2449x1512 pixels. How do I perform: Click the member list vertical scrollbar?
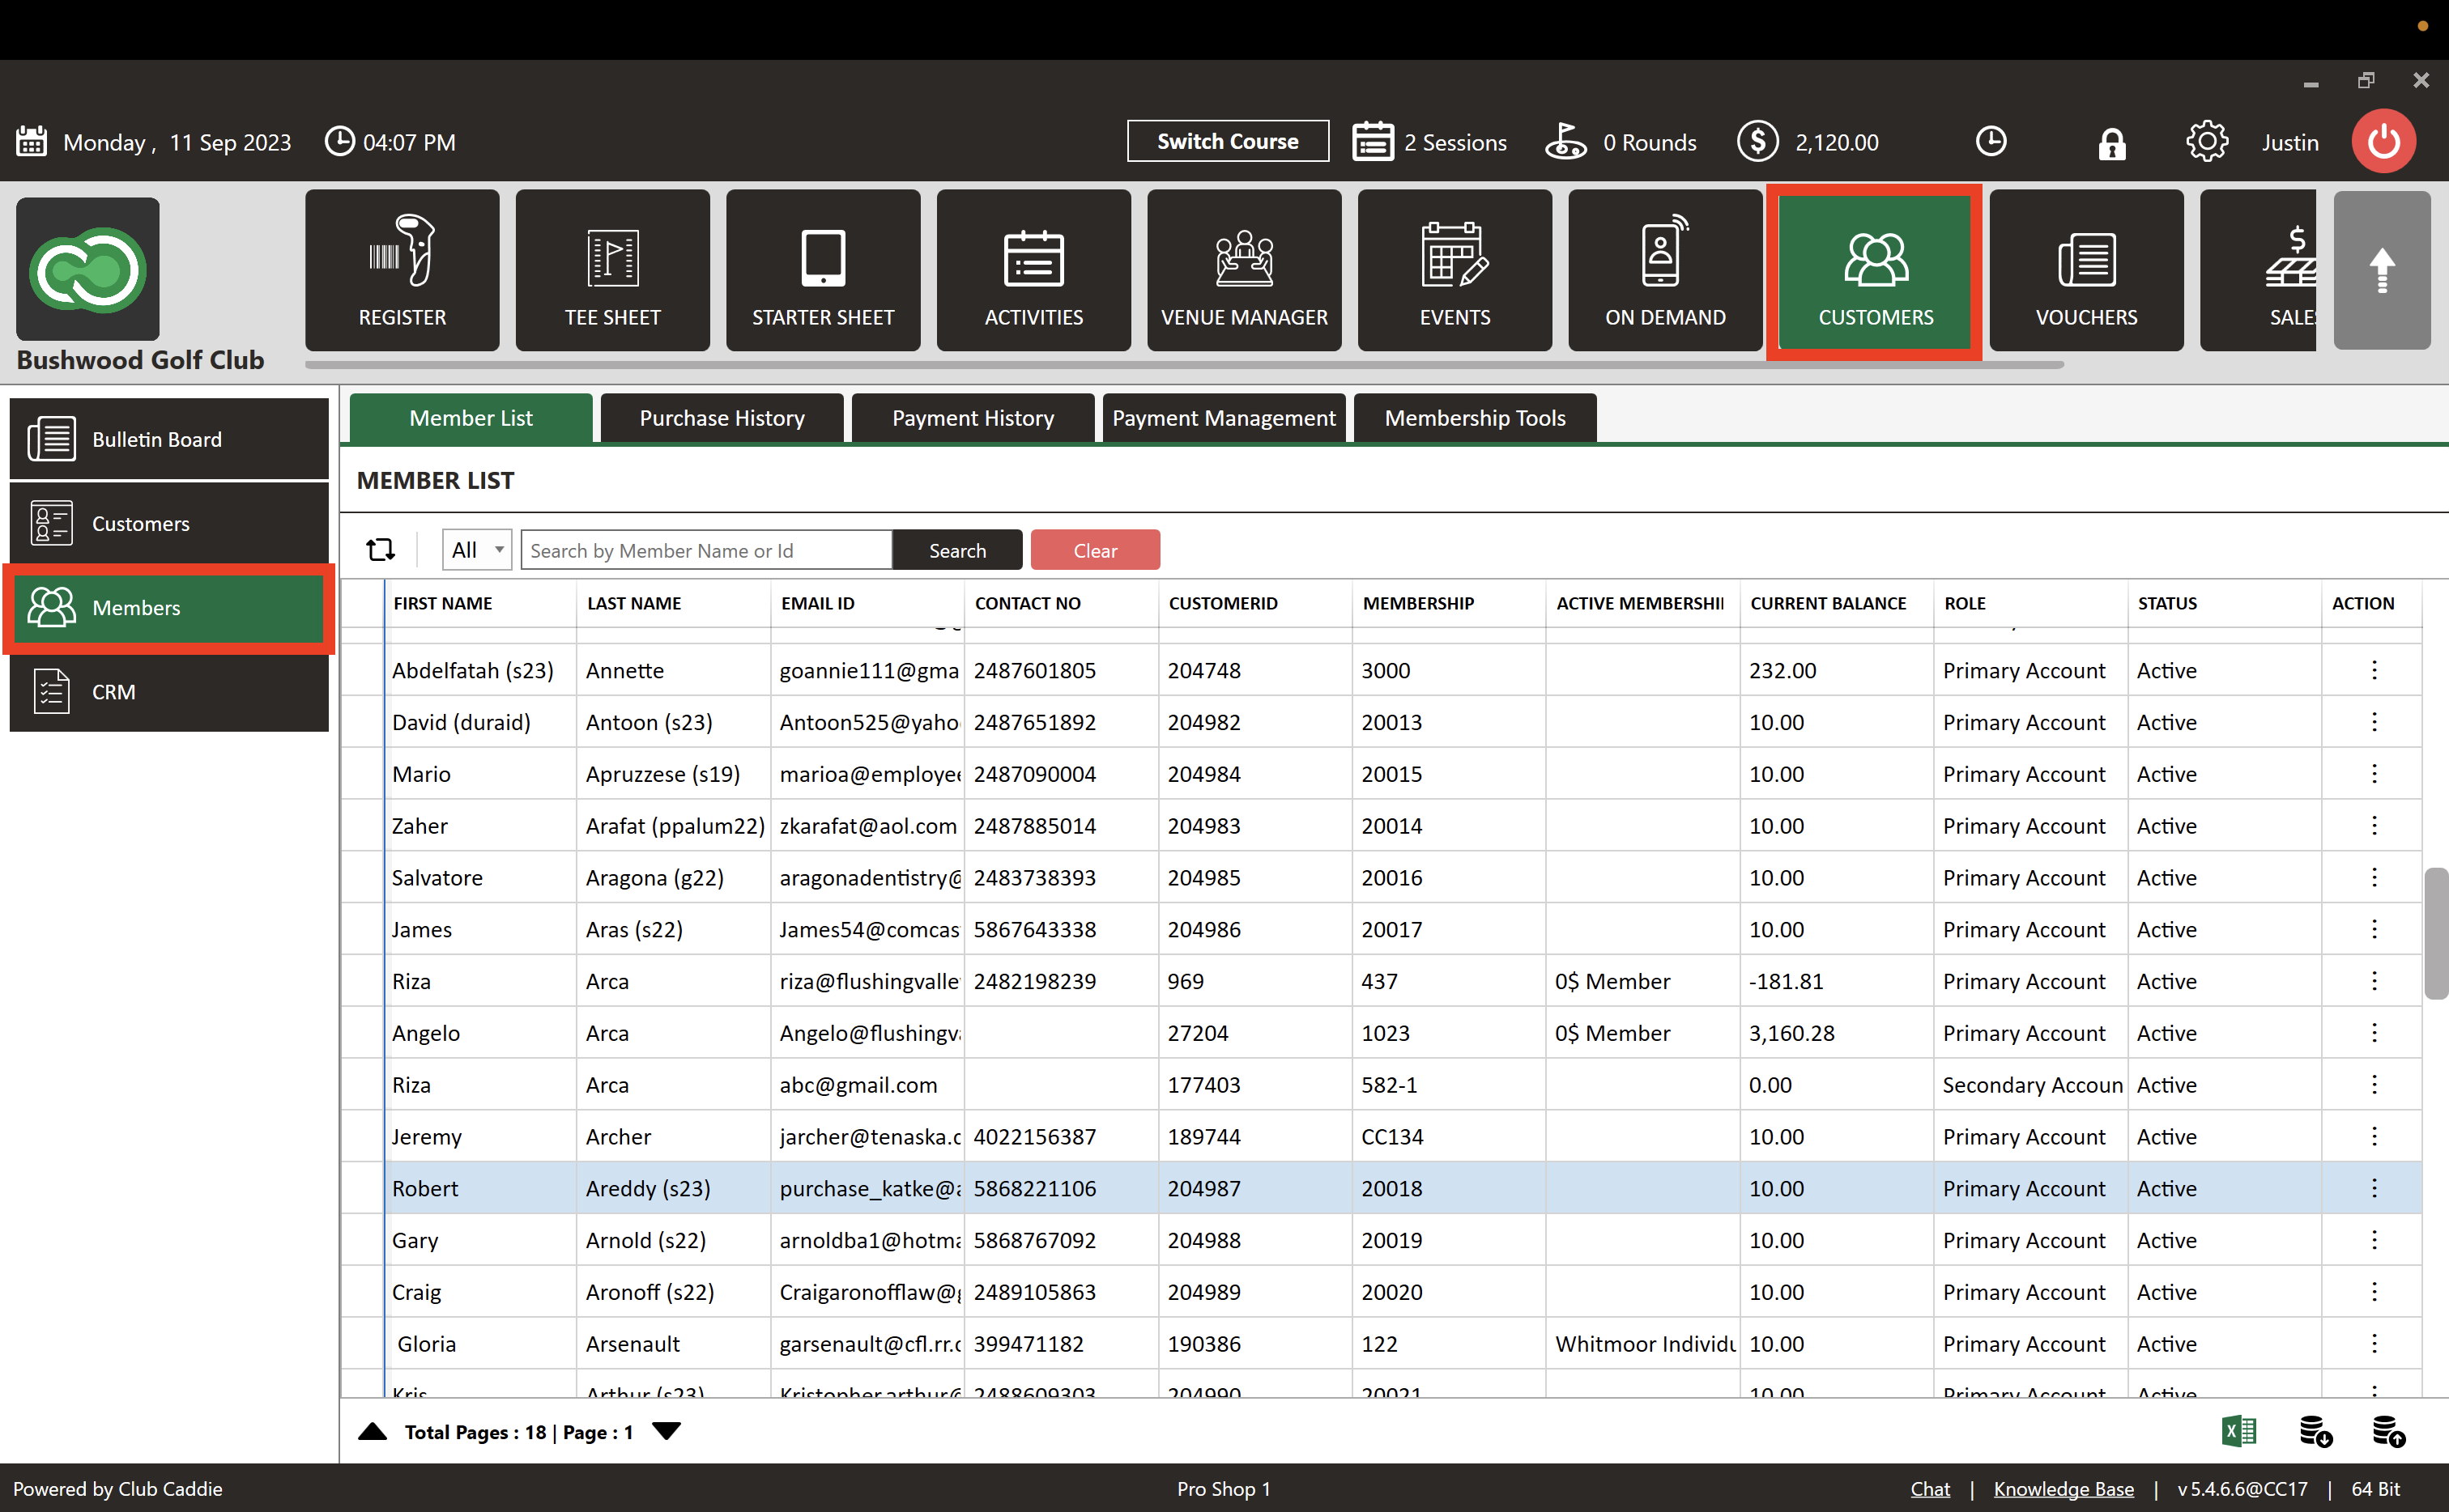[x=2435, y=933]
